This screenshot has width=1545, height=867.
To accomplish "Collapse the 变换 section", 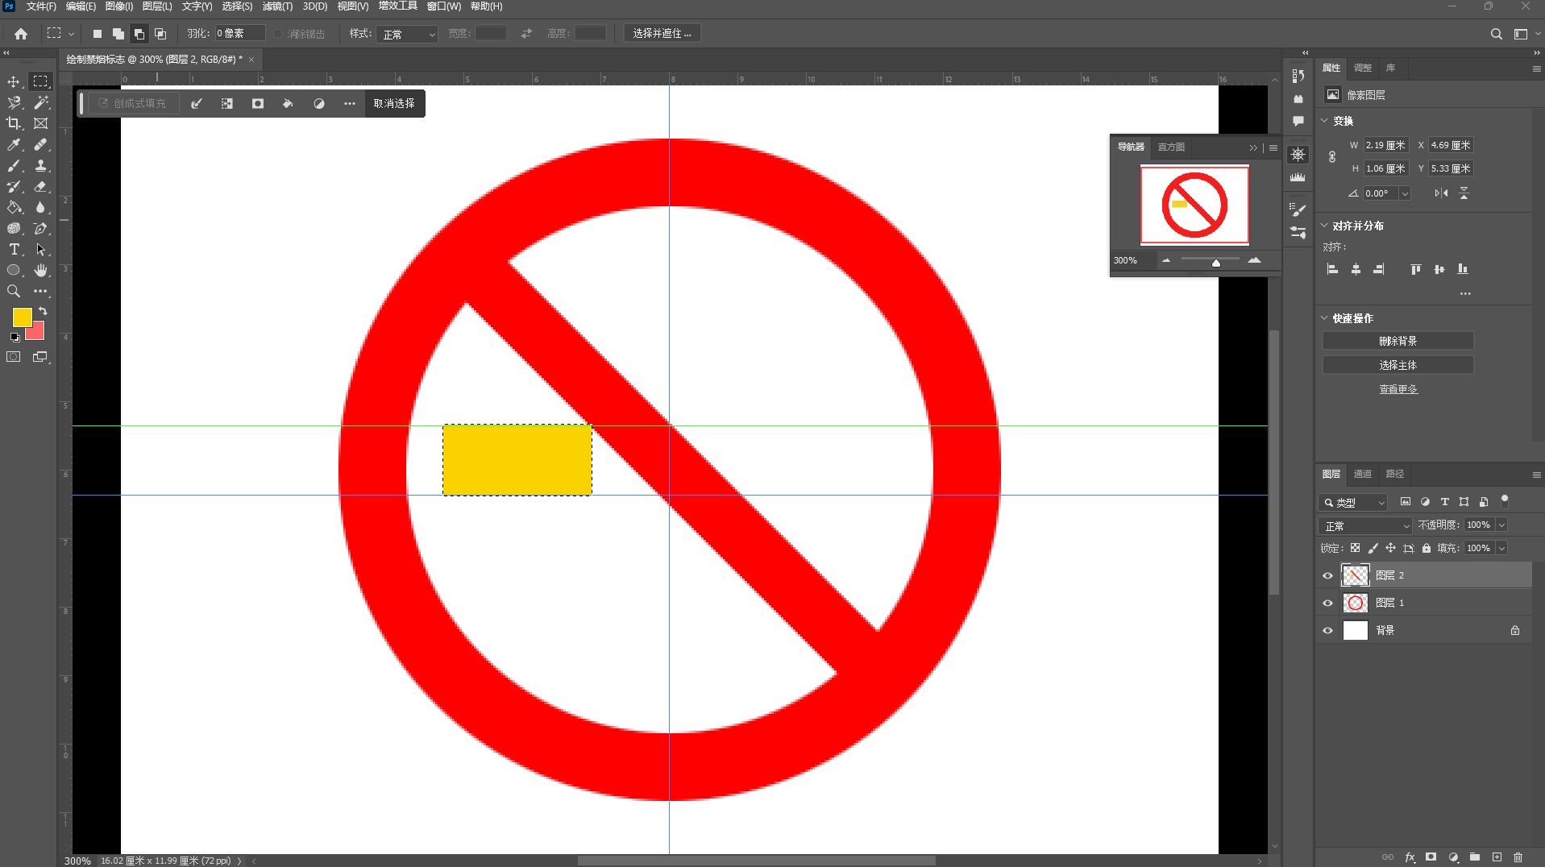I will coord(1324,121).
